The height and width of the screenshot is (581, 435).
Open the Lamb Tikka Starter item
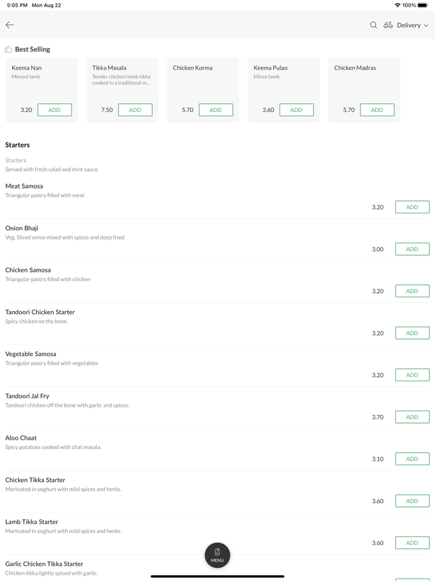(x=32, y=522)
